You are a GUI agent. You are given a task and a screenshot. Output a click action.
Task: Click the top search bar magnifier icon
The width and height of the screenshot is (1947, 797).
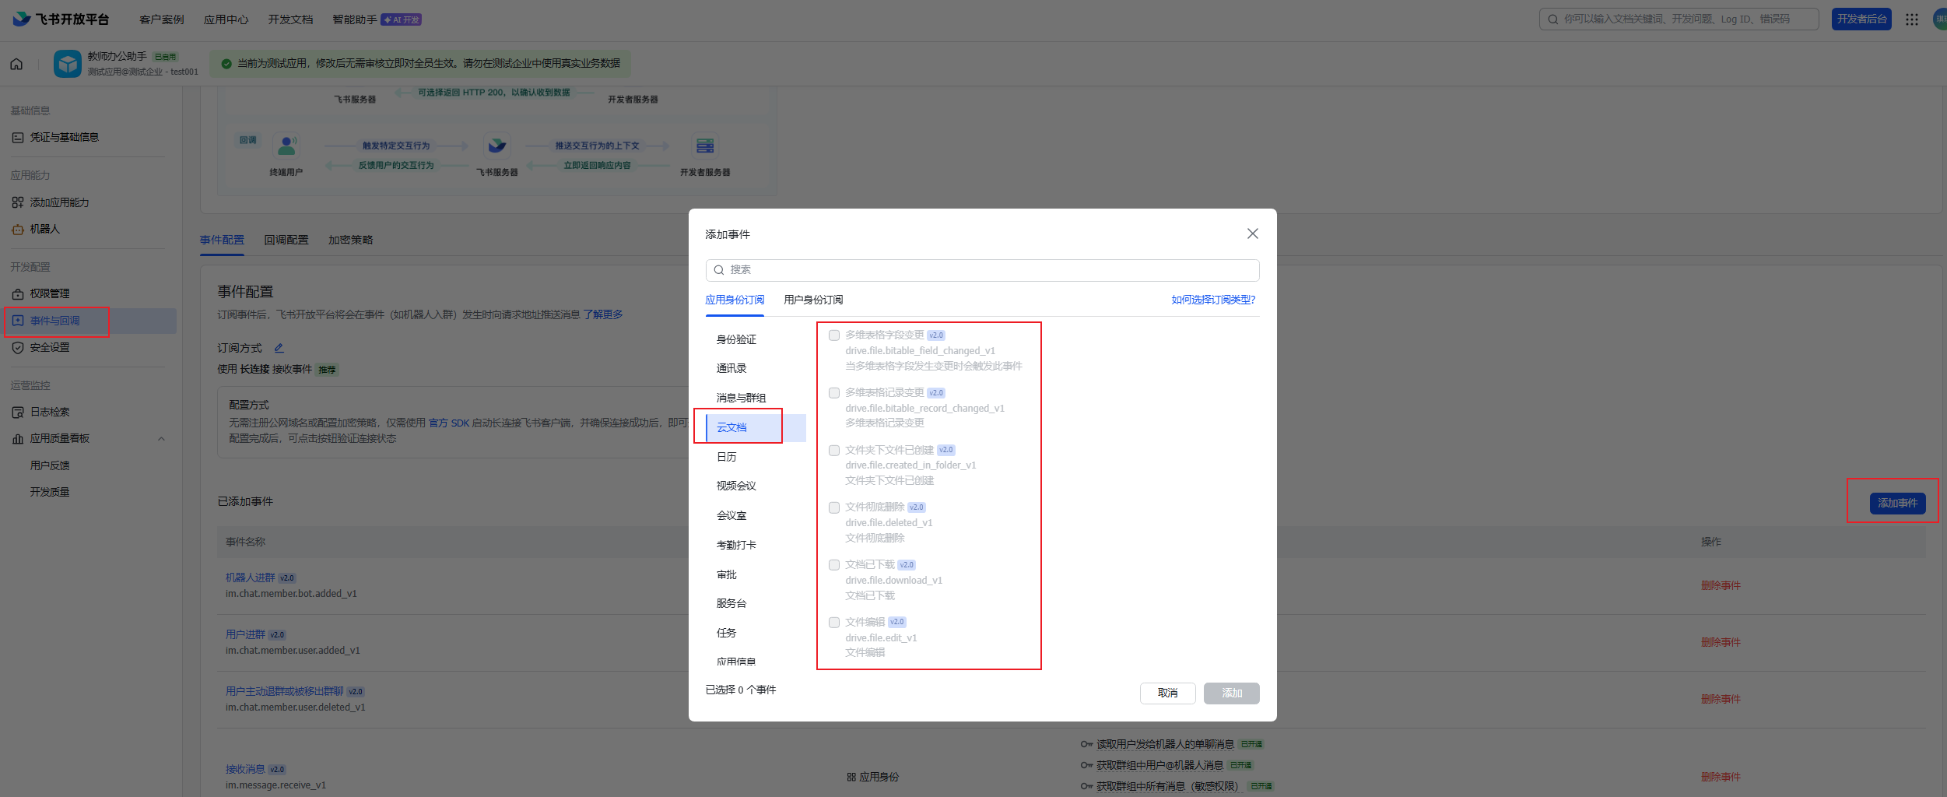1553,19
